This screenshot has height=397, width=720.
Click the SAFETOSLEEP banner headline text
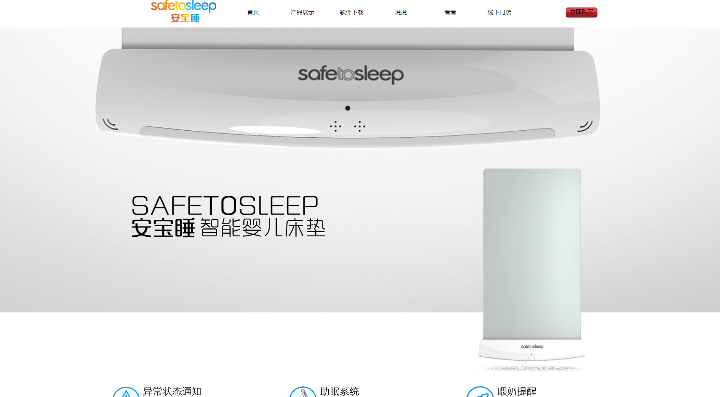225,206
